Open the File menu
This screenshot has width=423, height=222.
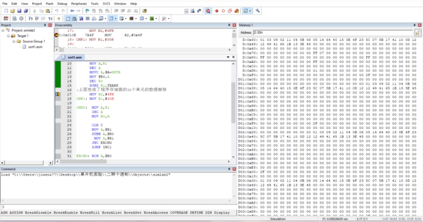pyautogui.click(x=5, y=4)
